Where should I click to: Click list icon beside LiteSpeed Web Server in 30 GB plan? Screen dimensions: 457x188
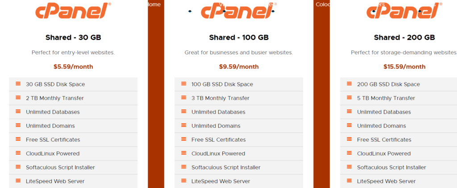click(x=18, y=181)
